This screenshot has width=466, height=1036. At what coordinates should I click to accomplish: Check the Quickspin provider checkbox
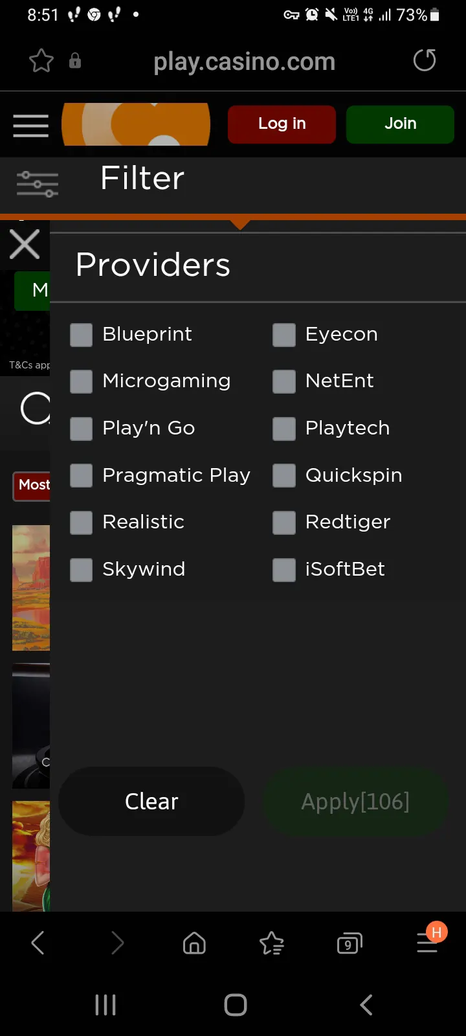[284, 476]
